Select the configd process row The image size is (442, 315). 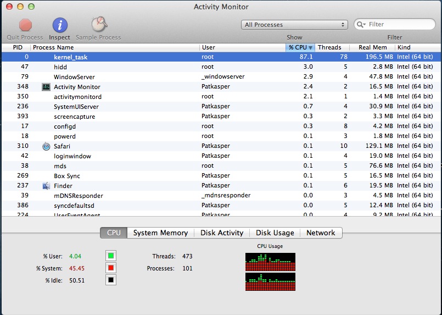[221, 126]
